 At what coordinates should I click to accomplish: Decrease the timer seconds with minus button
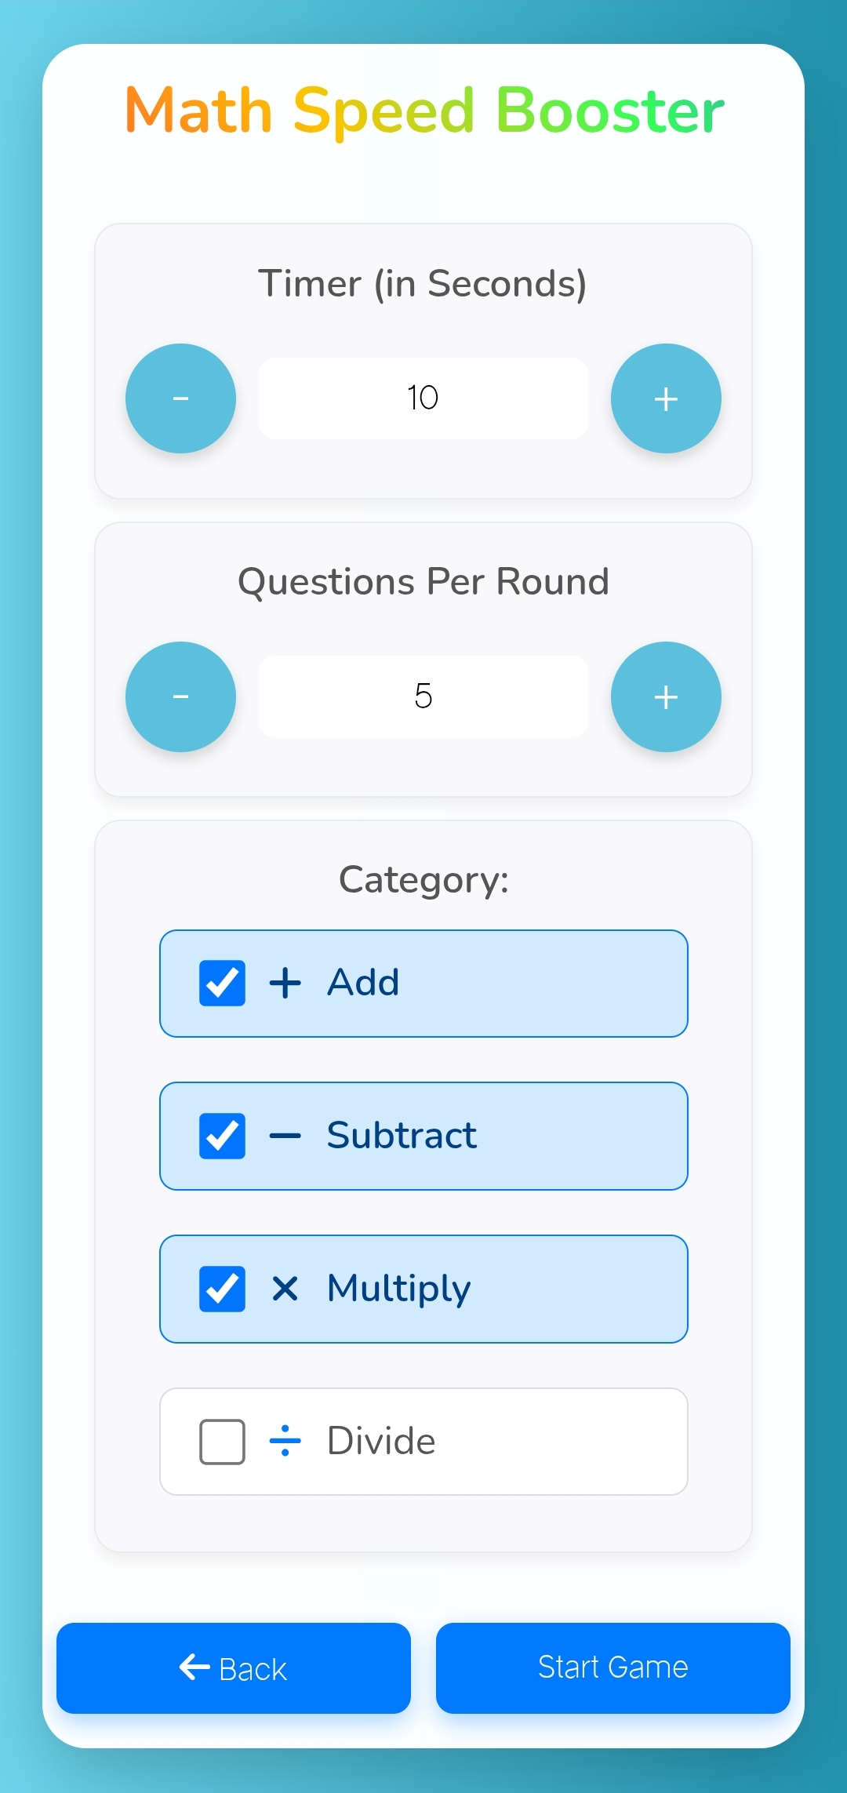pos(180,398)
